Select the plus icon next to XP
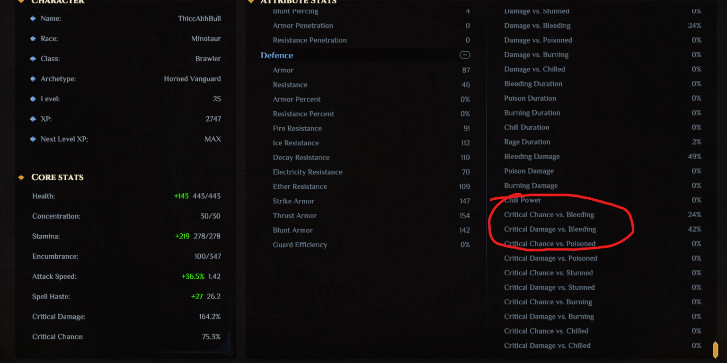Image resolution: width=727 pixels, height=363 pixels. coord(33,119)
